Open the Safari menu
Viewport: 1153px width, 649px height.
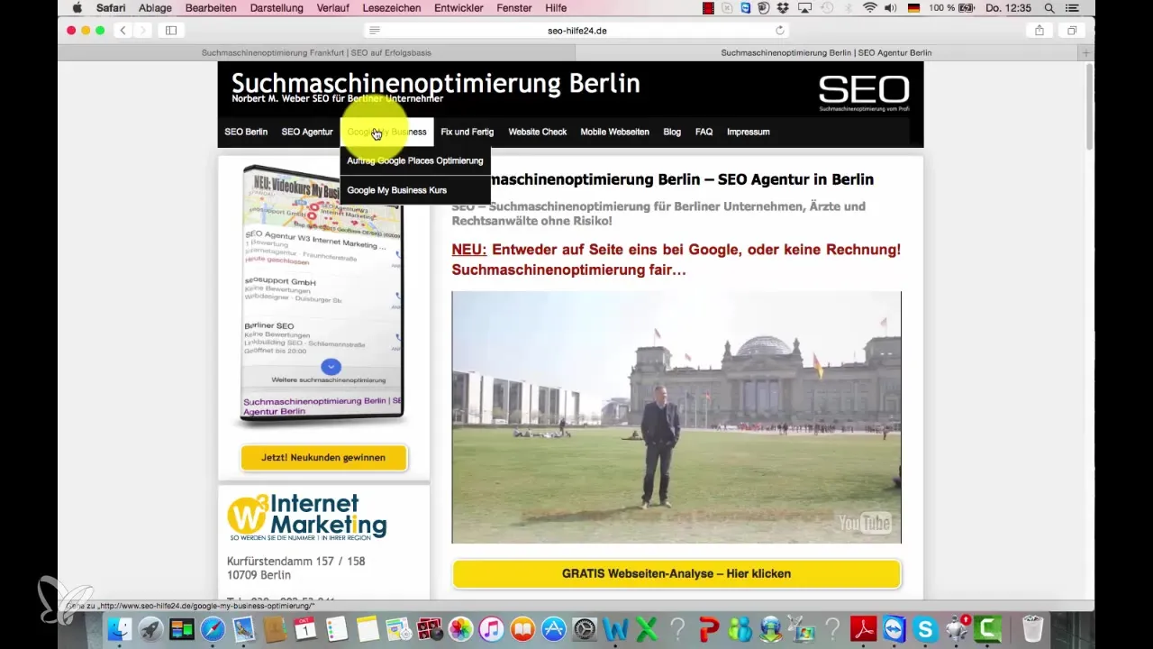[x=111, y=8]
